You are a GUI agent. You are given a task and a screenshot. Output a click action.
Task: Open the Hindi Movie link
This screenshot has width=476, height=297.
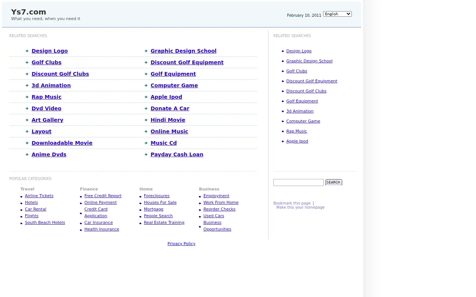pos(168,120)
